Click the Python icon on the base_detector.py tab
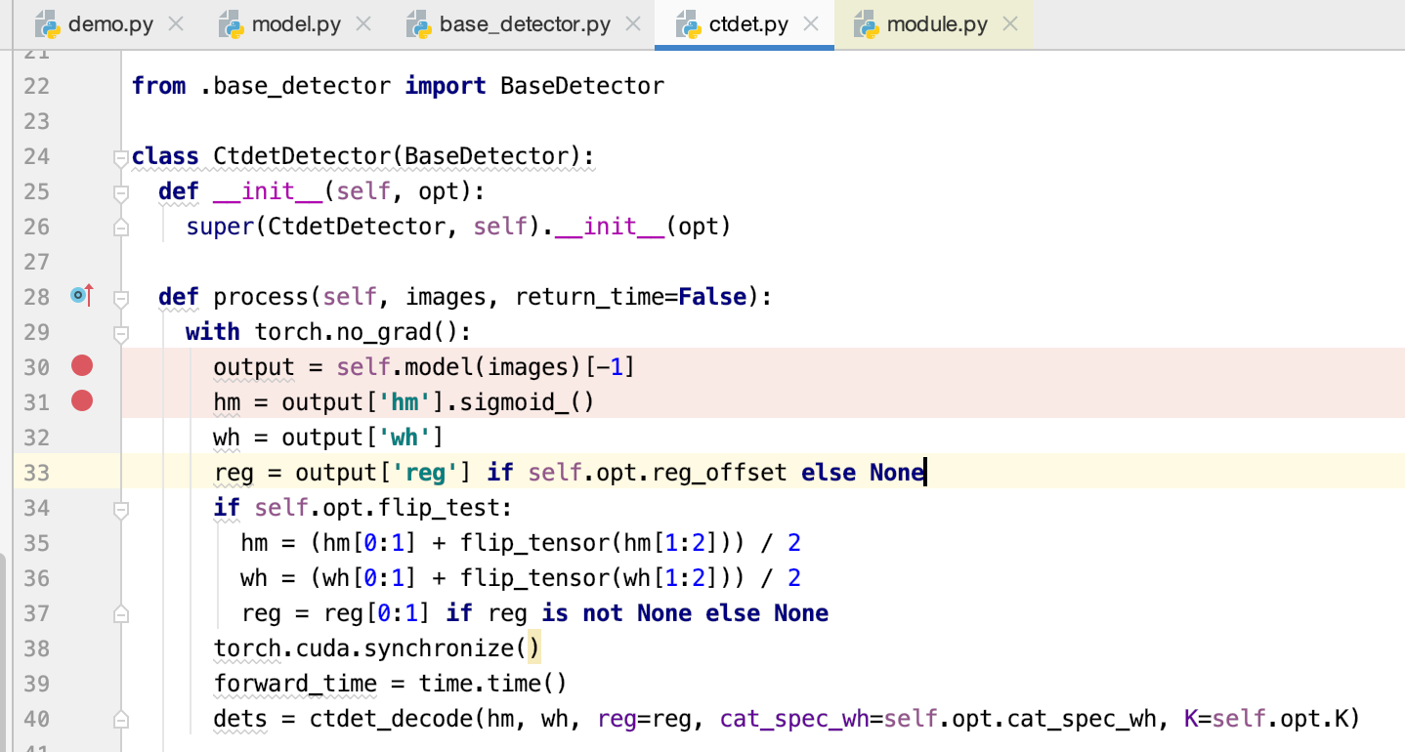Image resolution: width=1405 pixels, height=752 pixels. pos(420,23)
